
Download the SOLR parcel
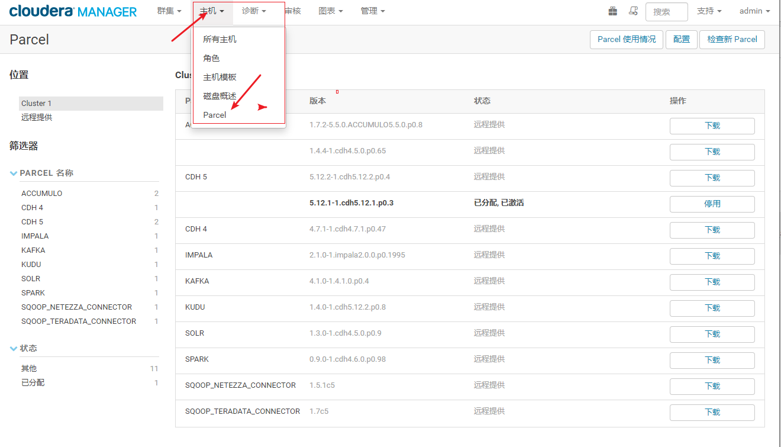point(712,335)
